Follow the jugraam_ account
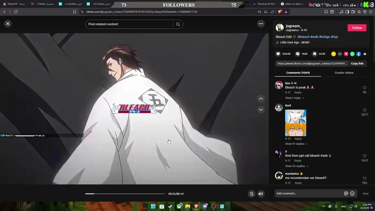This screenshot has height=211, width=375. (x=357, y=28)
